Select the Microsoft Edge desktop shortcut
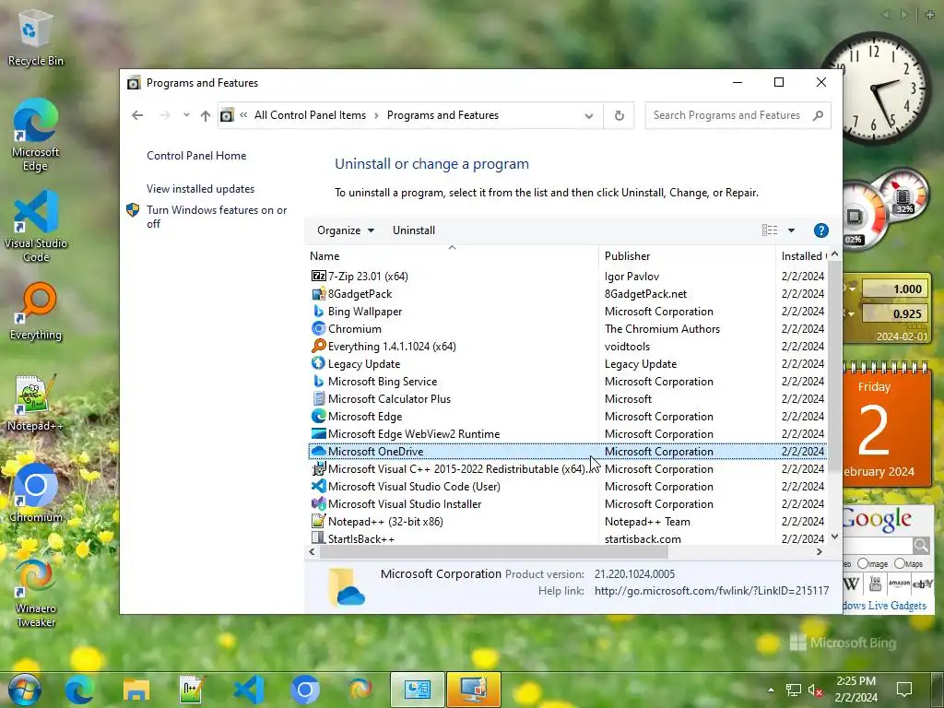 pyautogui.click(x=36, y=135)
